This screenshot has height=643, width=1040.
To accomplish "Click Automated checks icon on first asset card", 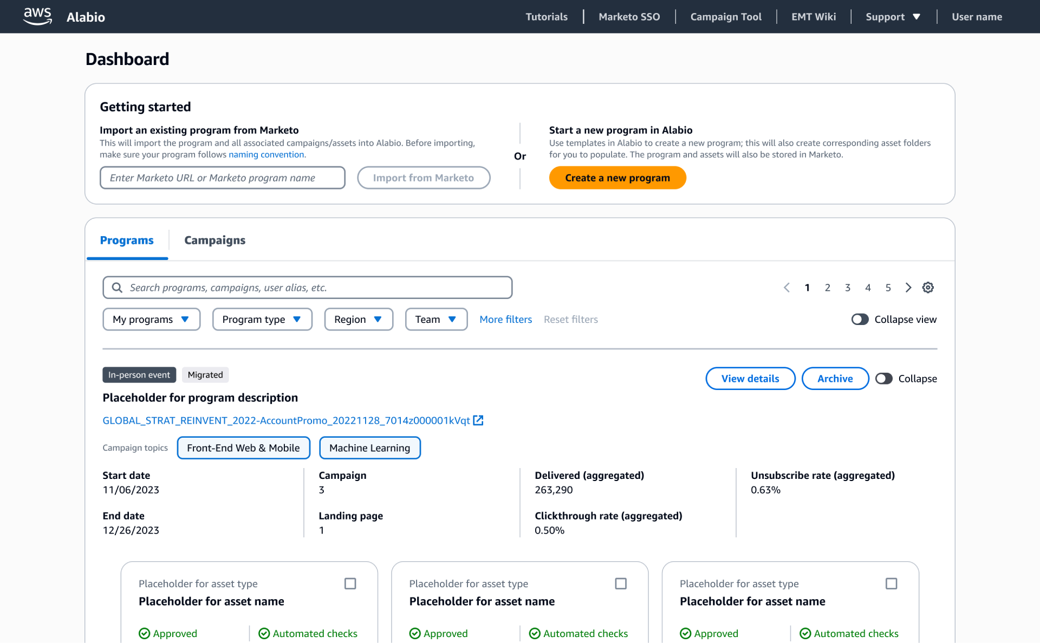I will (264, 633).
